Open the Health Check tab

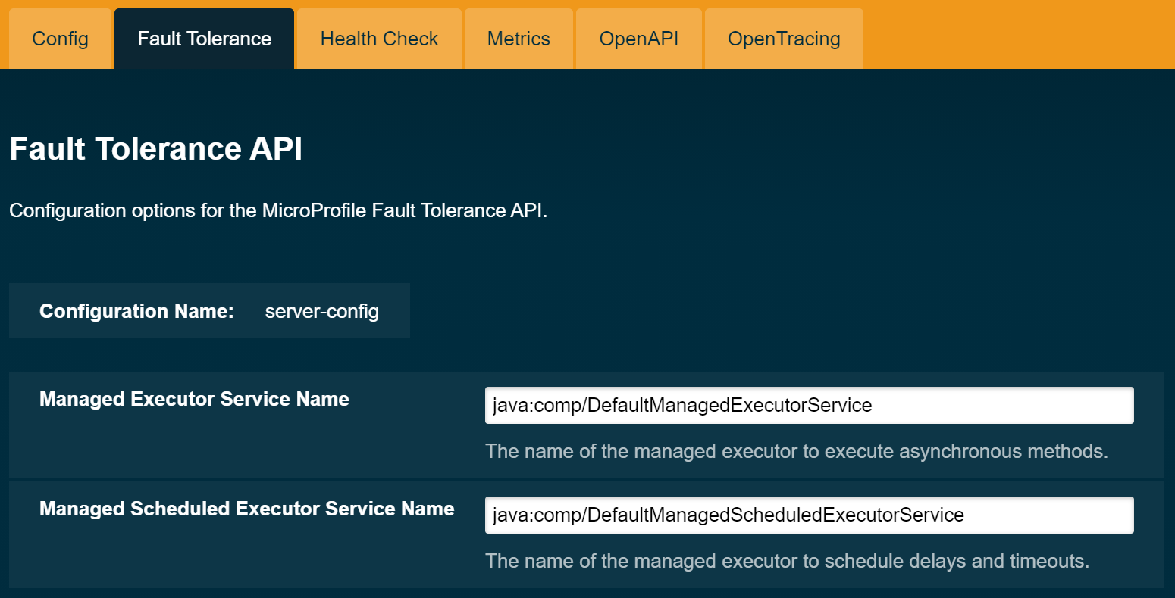pyautogui.click(x=378, y=38)
